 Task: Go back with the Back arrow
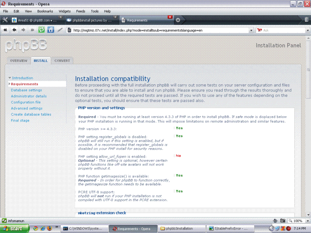(14, 30)
